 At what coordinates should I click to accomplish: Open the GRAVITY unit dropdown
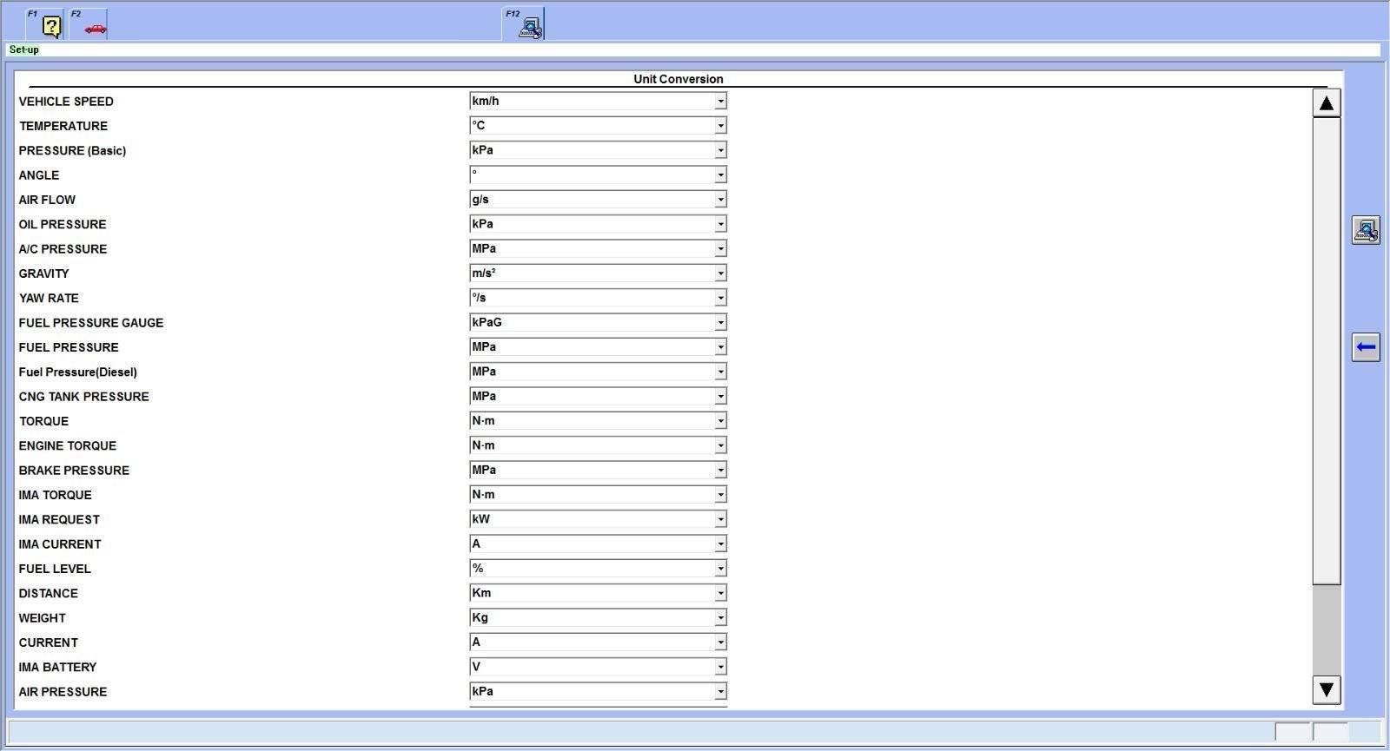pyautogui.click(x=598, y=273)
